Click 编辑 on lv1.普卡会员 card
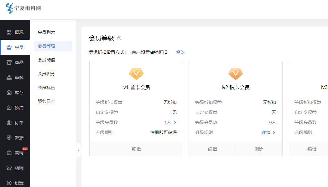This screenshot has height=187, width=328. click(136, 149)
